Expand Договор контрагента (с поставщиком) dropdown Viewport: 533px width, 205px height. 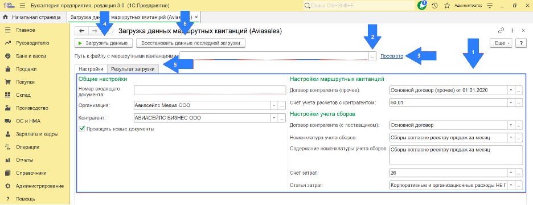tap(511, 125)
